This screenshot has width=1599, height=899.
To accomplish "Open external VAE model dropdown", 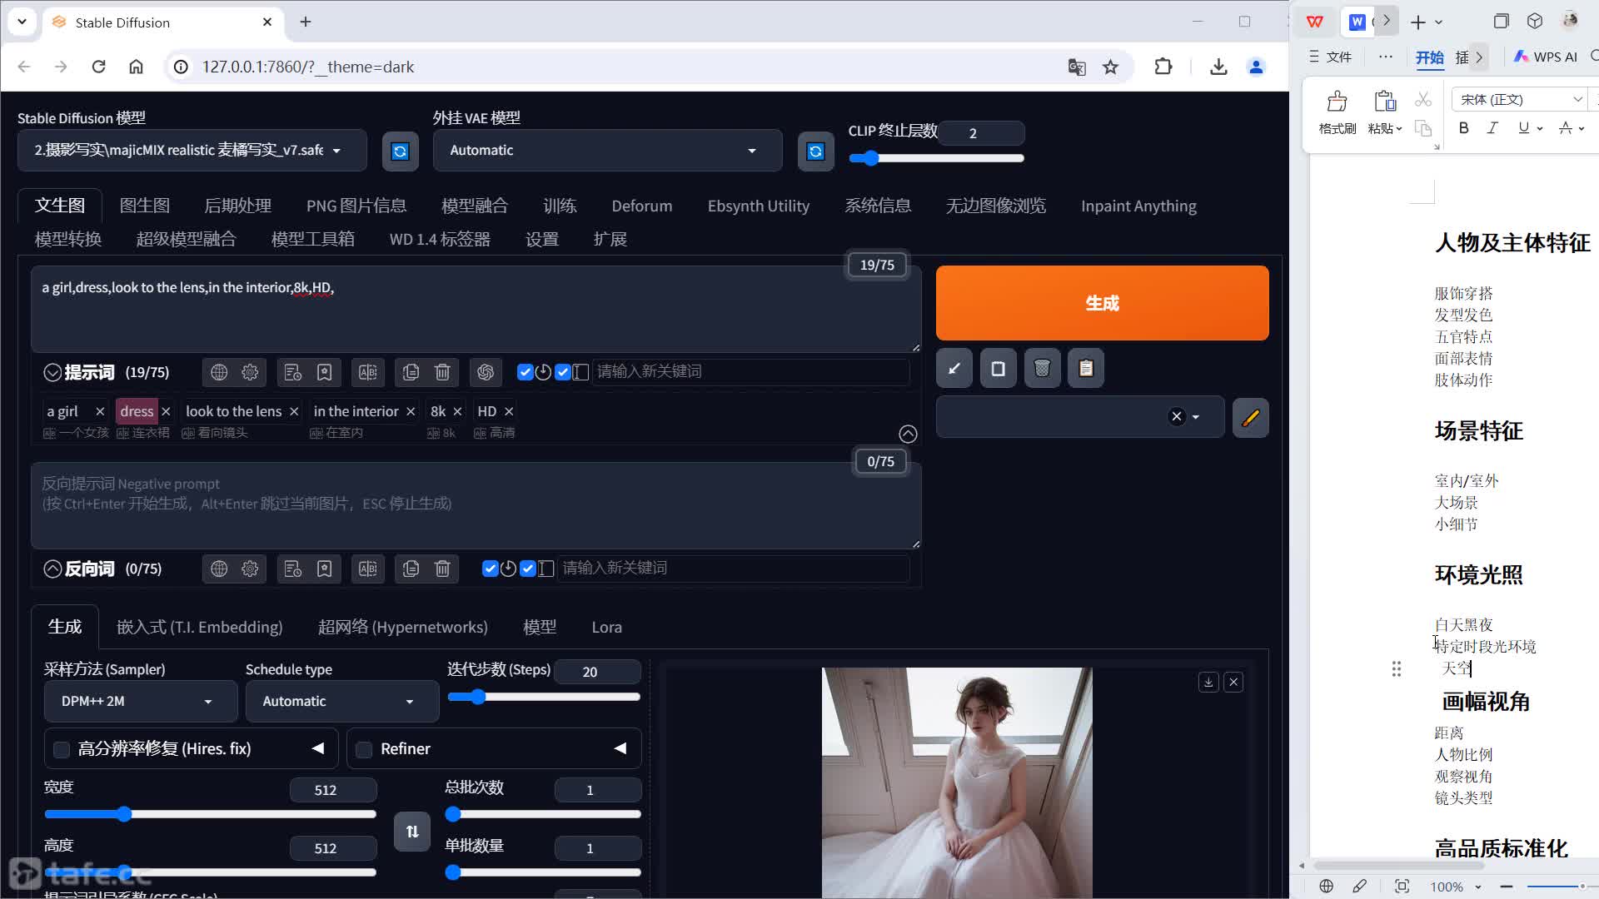I will [x=607, y=151].
